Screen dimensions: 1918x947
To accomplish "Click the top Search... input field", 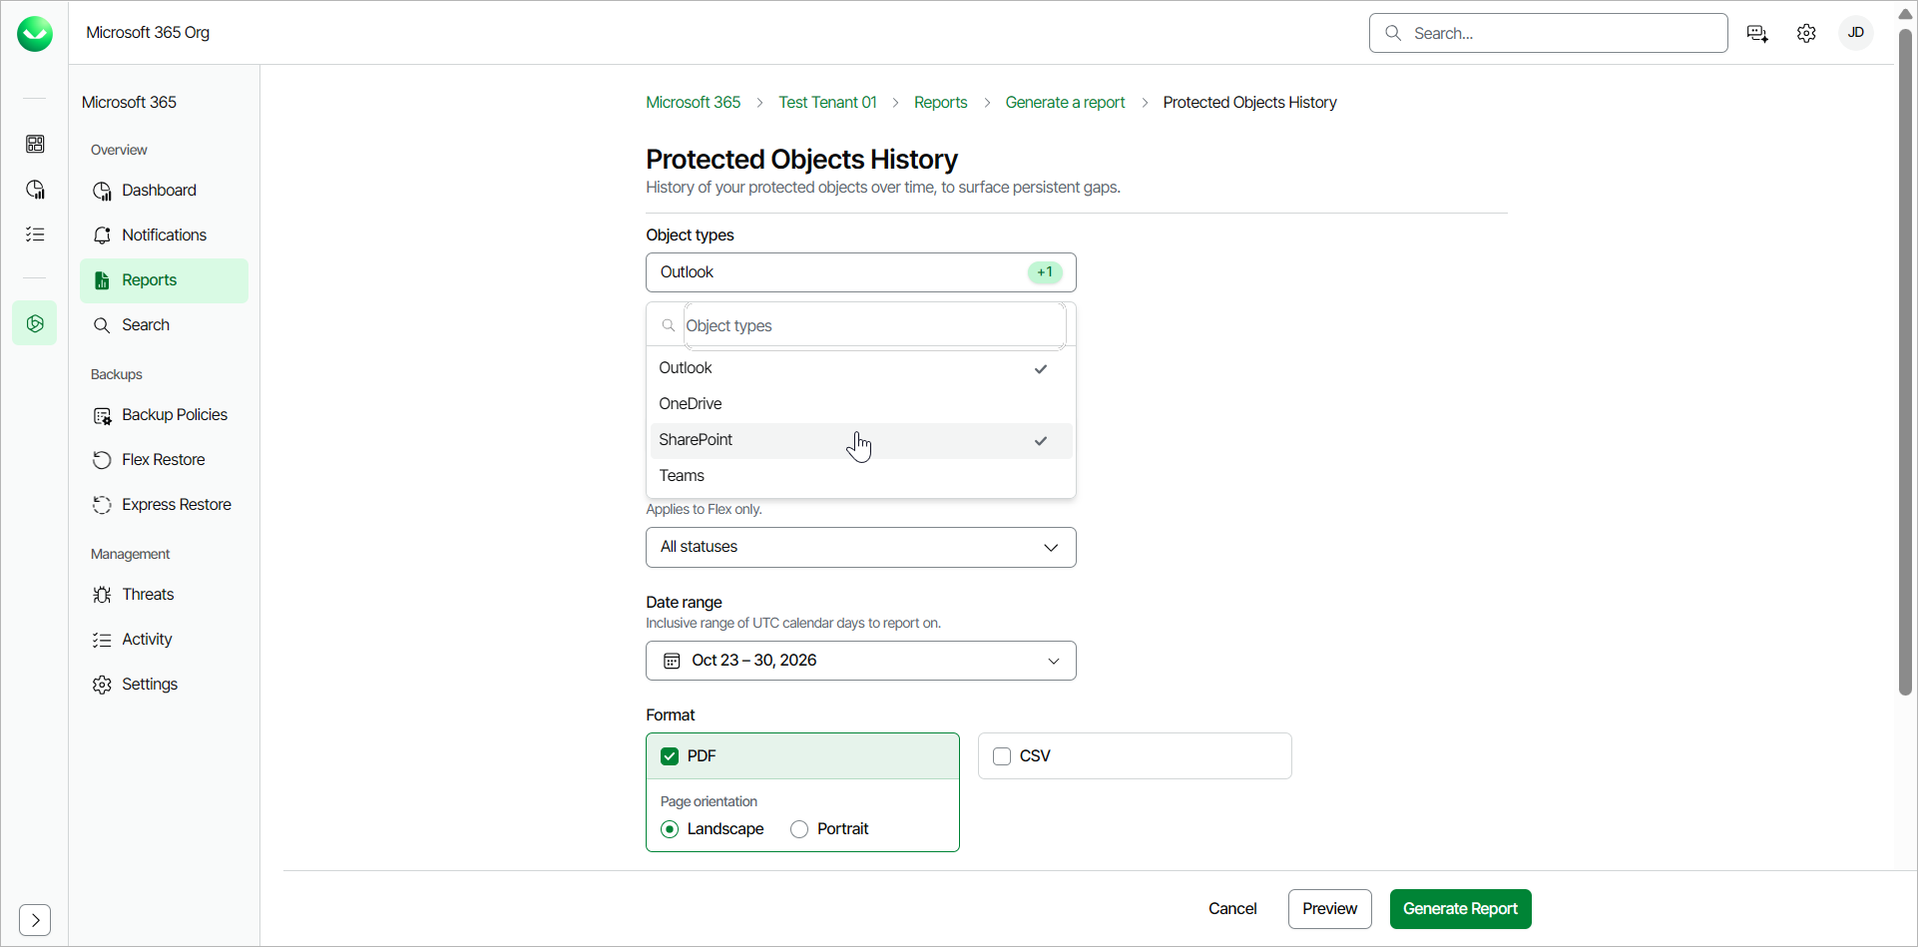I will click(1549, 33).
